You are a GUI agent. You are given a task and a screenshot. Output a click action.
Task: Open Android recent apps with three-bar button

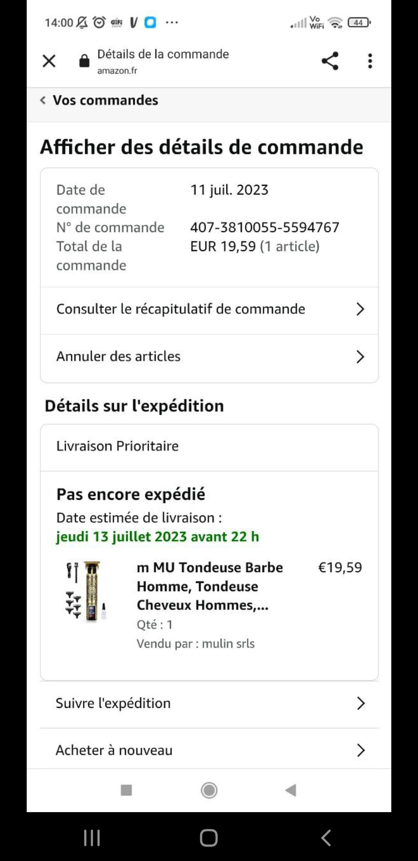coord(92,838)
